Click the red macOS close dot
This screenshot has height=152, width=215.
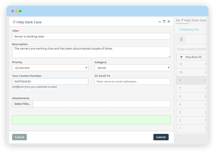click(13, 11)
